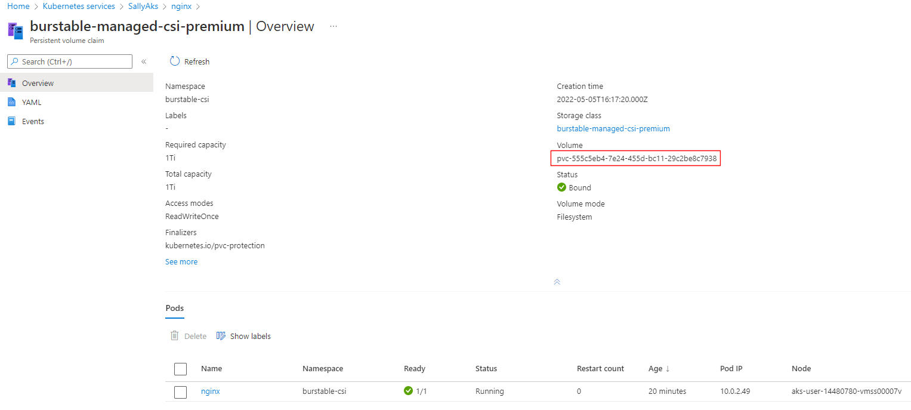The image size is (911, 410).
Task: Click the Delete trash can icon
Action: [x=175, y=335]
